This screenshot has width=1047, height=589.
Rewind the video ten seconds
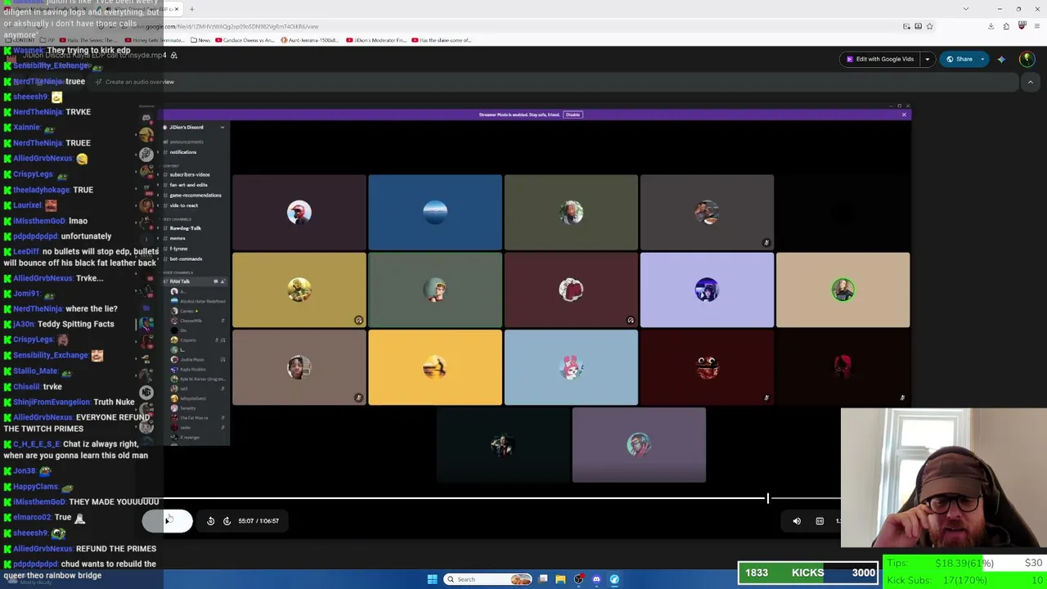210,521
